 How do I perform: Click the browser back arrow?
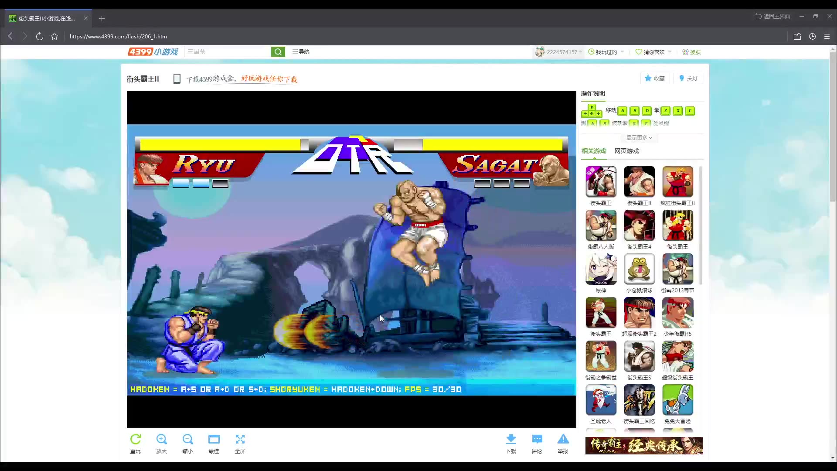point(10,36)
